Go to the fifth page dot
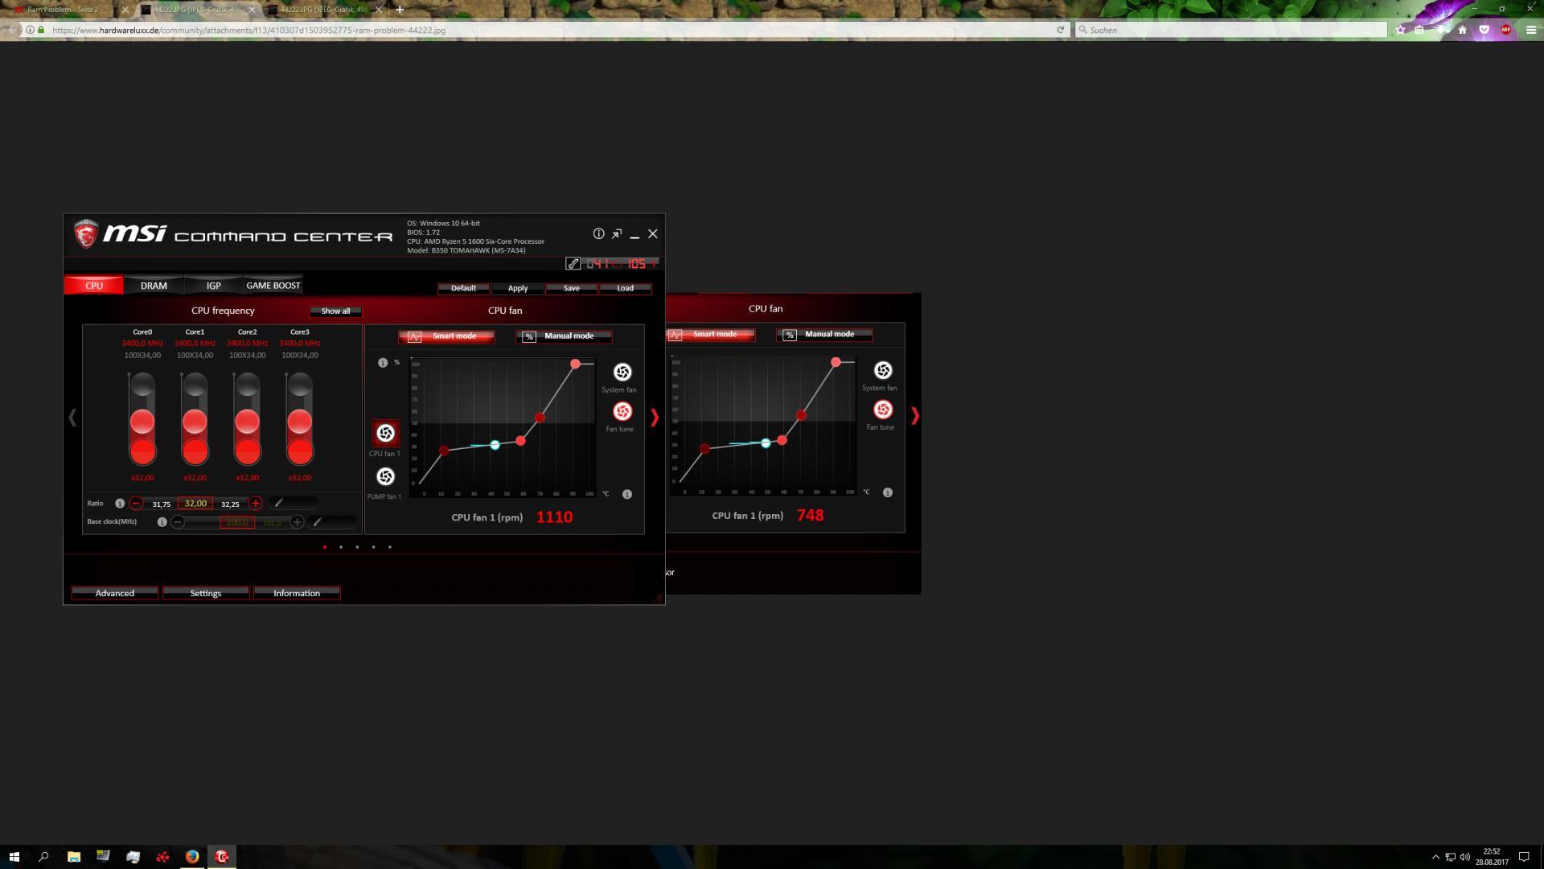 pyautogui.click(x=390, y=547)
